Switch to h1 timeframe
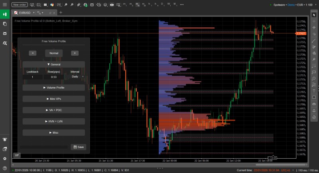 click(x=150, y=4)
